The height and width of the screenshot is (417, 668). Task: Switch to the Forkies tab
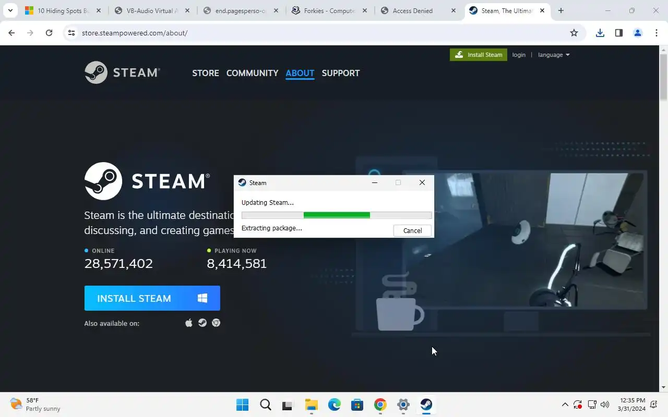click(x=330, y=10)
